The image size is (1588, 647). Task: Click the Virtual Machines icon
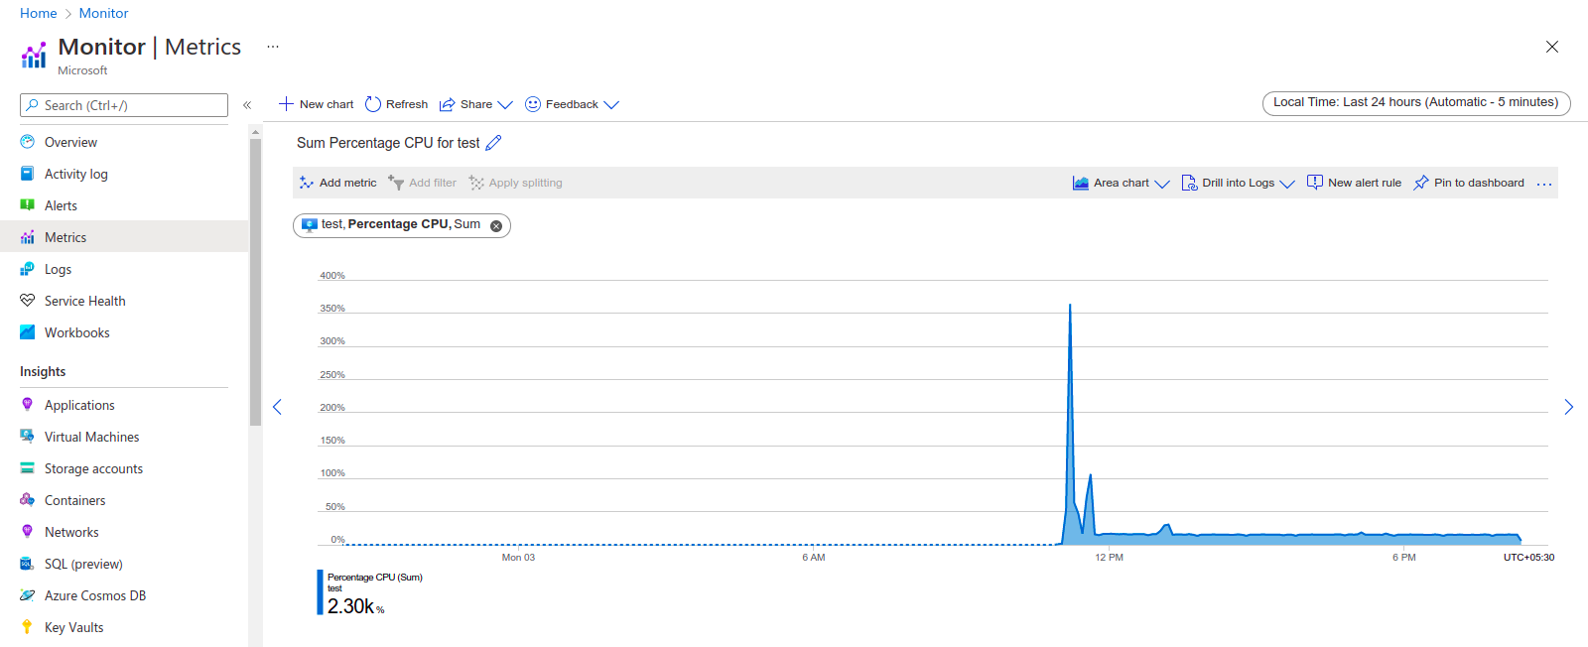pyautogui.click(x=28, y=437)
